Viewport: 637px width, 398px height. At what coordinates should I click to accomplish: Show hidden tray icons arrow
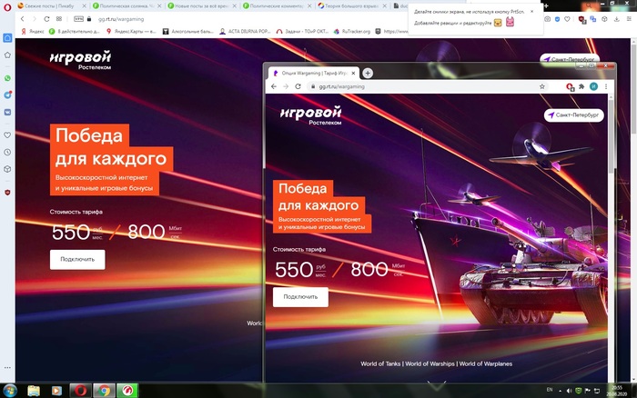[560, 391]
